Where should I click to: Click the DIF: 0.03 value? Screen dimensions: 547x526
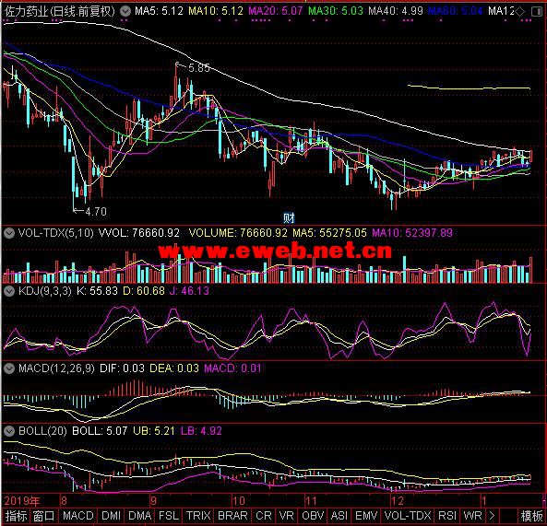click(x=122, y=368)
